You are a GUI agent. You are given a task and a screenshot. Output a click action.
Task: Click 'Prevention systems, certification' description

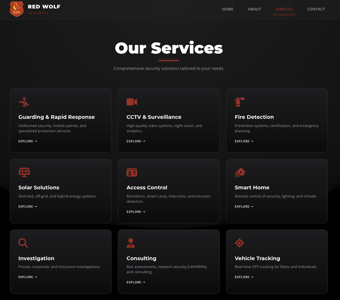(x=277, y=128)
